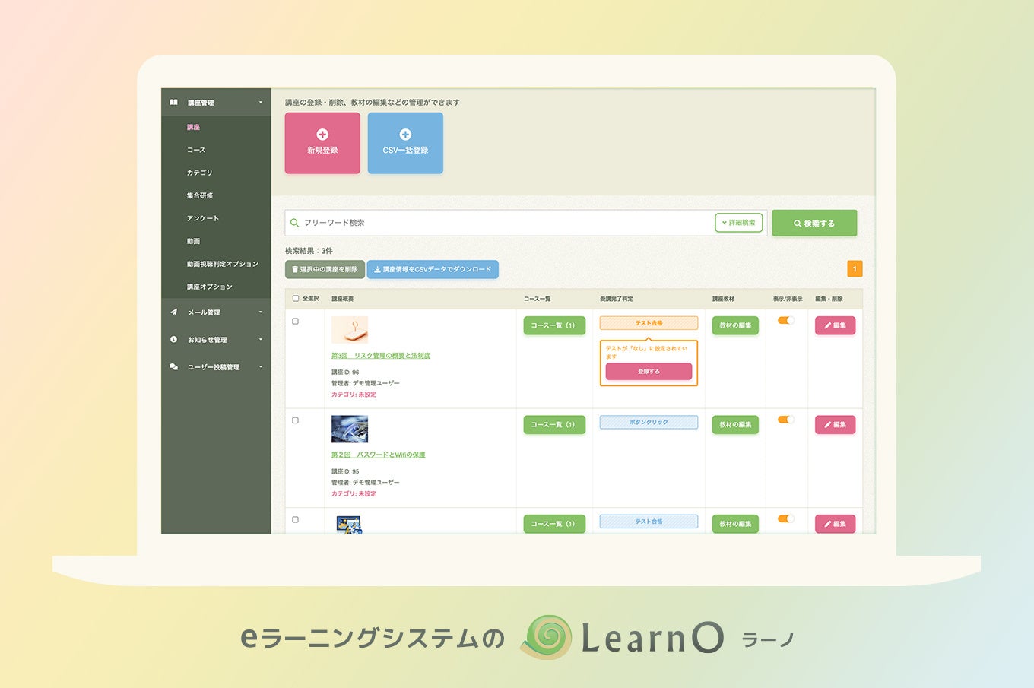The height and width of the screenshot is (688, 1034).
Task: Open 第3回 リスク管理の概要と法制度 link
Action: pos(381,356)
